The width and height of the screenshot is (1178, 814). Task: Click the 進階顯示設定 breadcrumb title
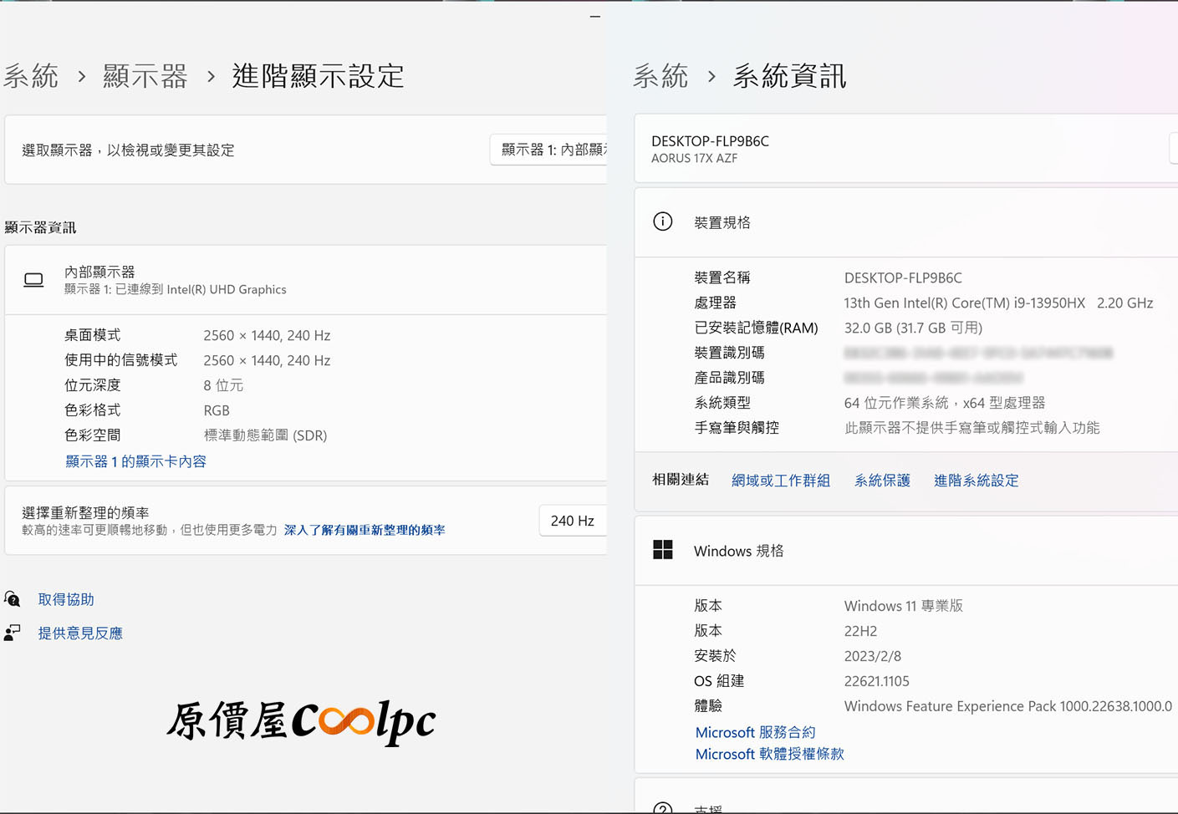coord(318,76)
